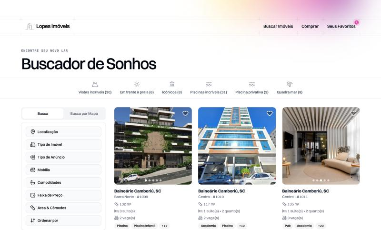This screenshot has width=381, height=230.
Task: Click the favorites count badge
Action: [x=356, y=22]
